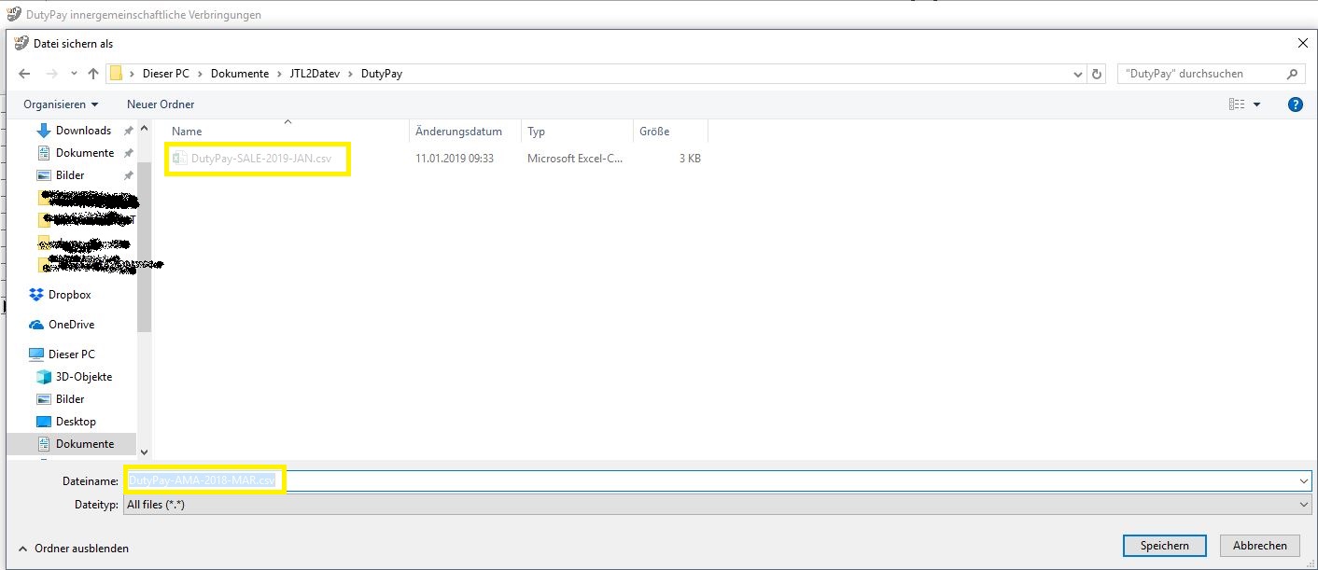Open Dropbox in the sidebar
This screenshot has height=570, width=1318.
tap(69, 295)
